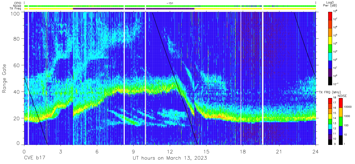The image size is (355, 164).
Task: Click the 17 label on the TX FRQ colorbar
Action: pyautogui.click(x=334, y=103)
